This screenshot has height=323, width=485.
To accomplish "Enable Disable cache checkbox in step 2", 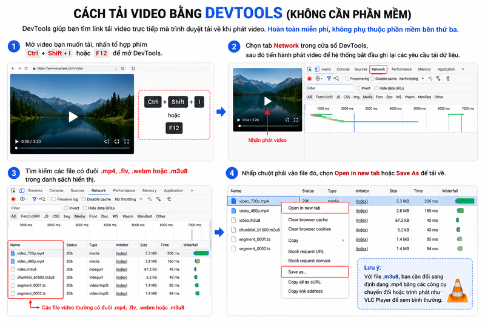I will tap(372, 79).
